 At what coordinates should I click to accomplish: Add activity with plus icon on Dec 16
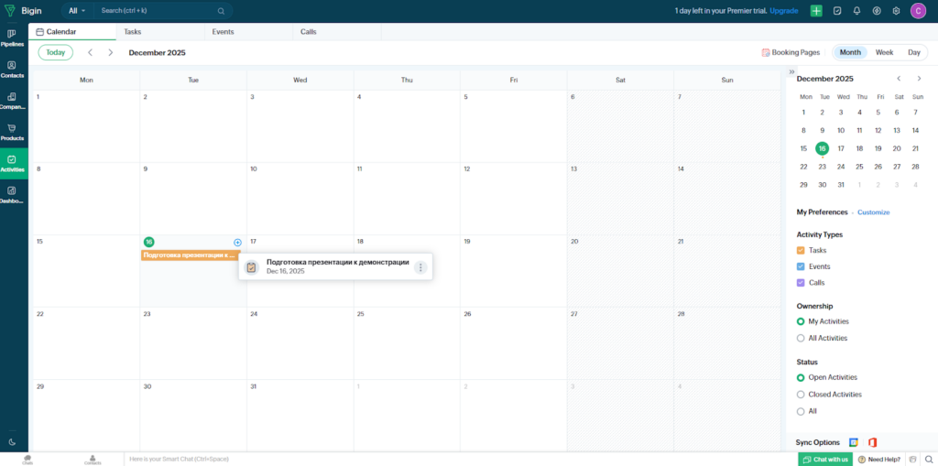tap(237, 243)
